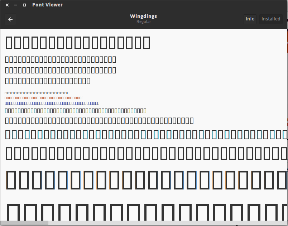Viewport: 288px width, 226px height.
Task: Close the Font Viewer window
Action: click(x=7, y=5)
